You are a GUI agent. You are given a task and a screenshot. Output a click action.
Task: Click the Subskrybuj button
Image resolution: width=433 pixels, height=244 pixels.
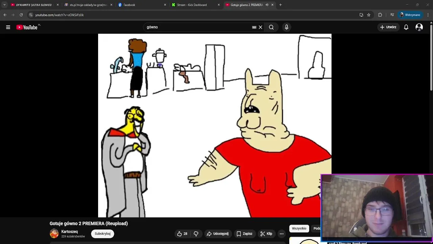click(x=102, y=233)
